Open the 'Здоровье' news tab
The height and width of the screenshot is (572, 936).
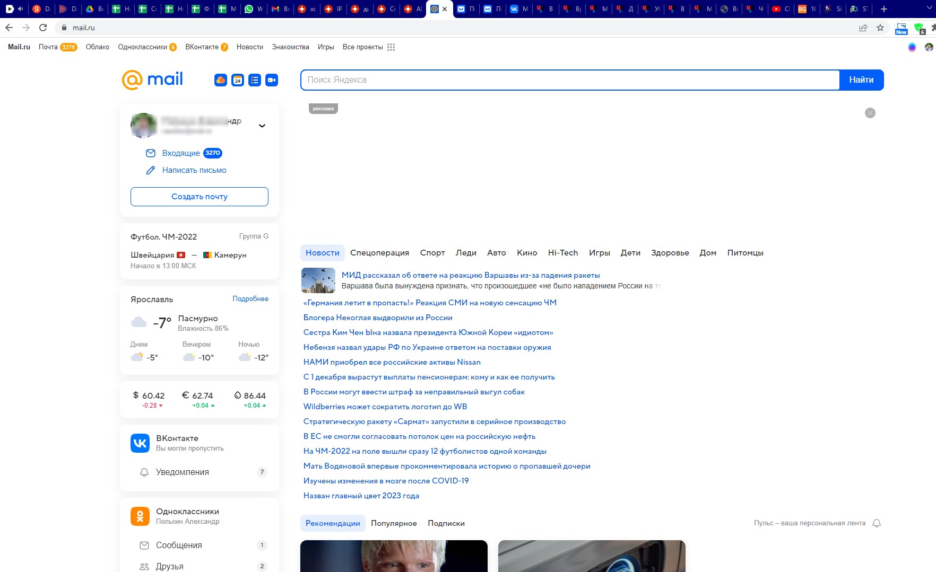[670, 253]
